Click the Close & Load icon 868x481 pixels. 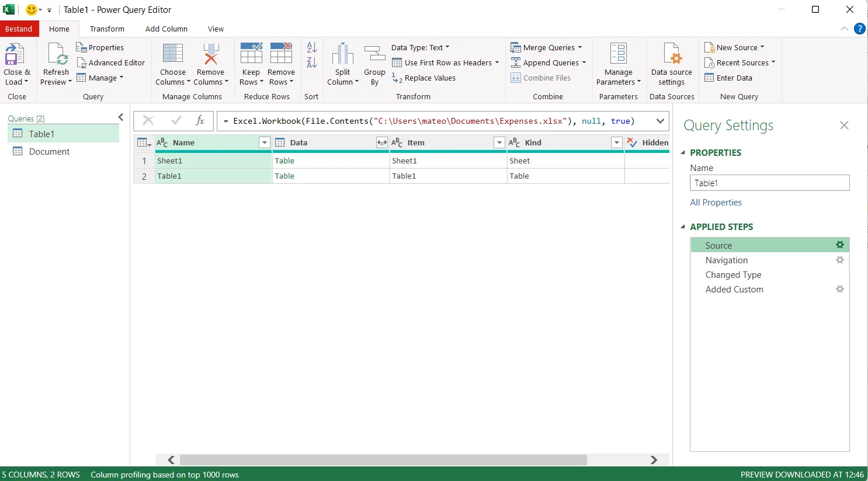click(x=15, y=55)
